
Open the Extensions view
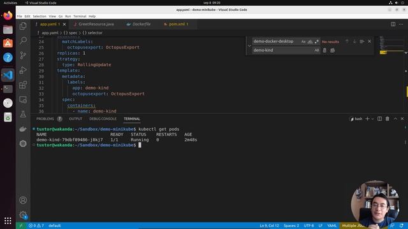point(23,85)
